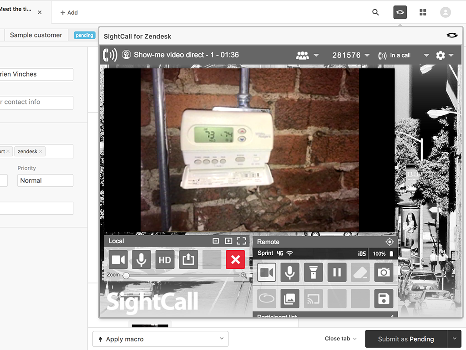This screenshot has width=466, height=350.
Task: Click the save icon in Remote panel
Action: (x=384, y=299)
